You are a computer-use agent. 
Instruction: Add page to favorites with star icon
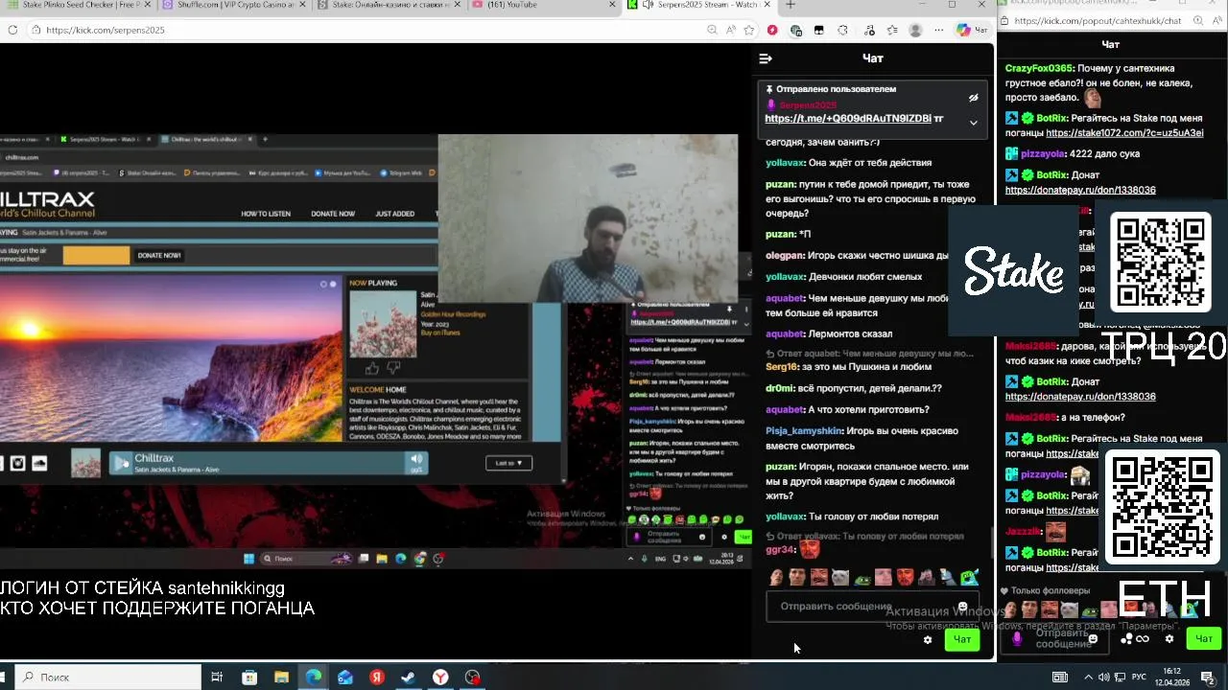coord(748,30)
